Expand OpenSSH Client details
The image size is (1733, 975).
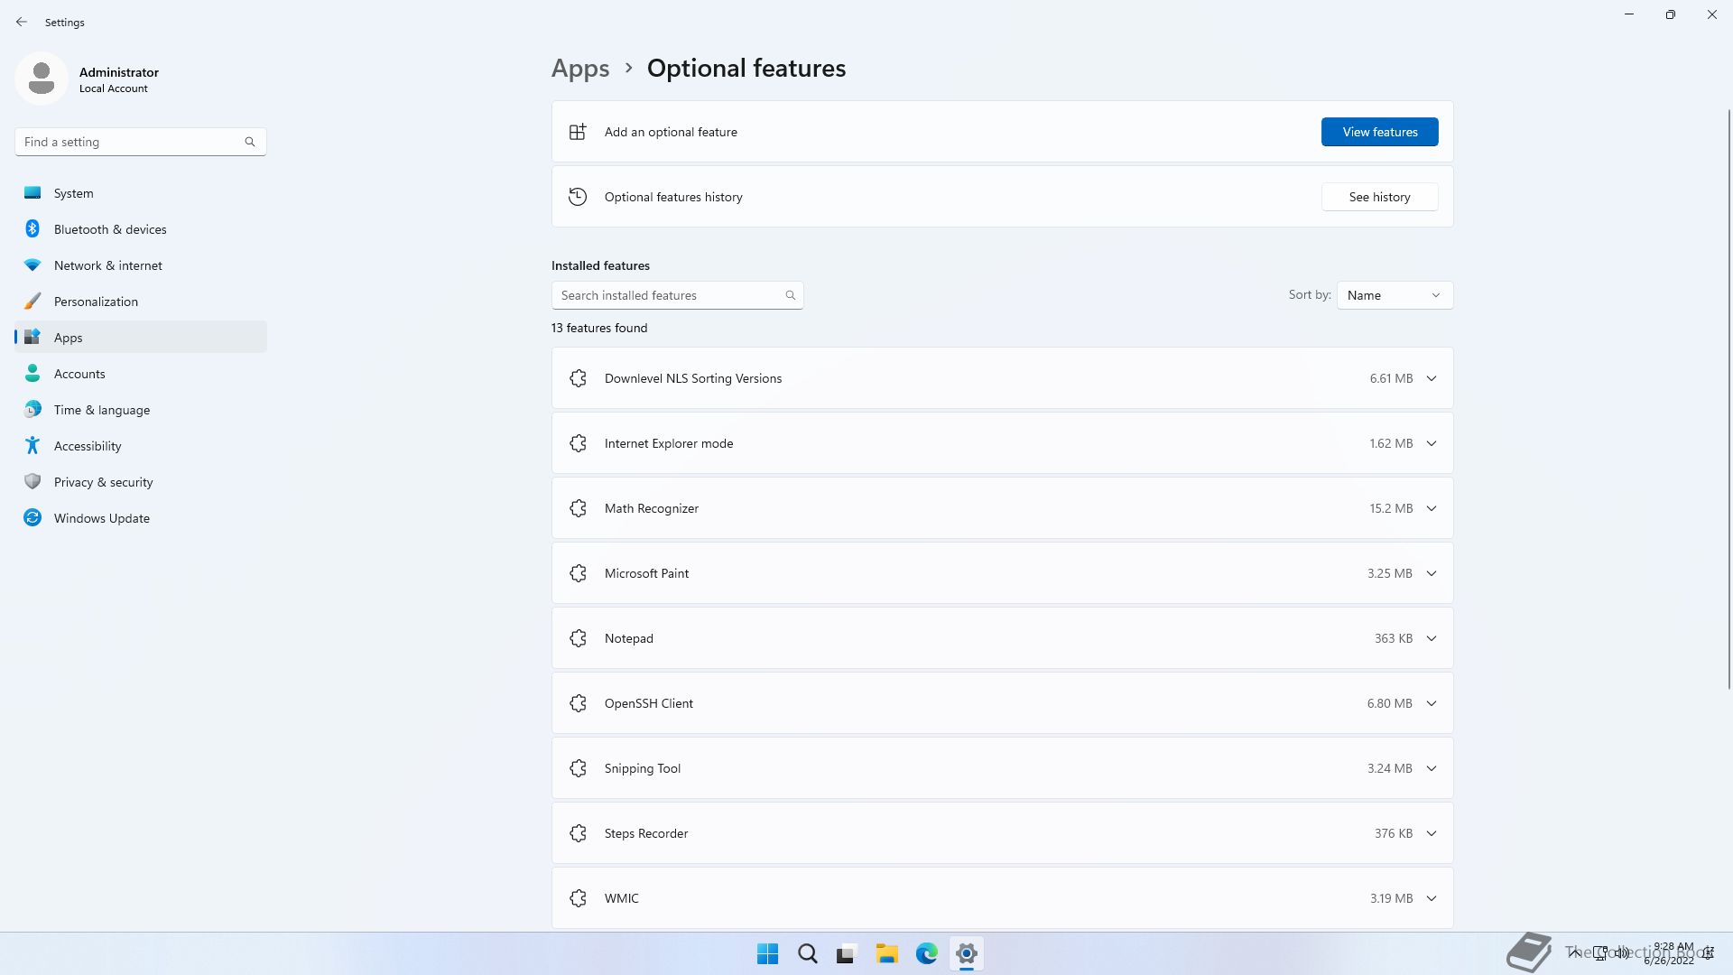tap(1432, 703)
